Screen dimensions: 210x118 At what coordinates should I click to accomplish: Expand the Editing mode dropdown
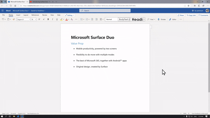point(70,15)
